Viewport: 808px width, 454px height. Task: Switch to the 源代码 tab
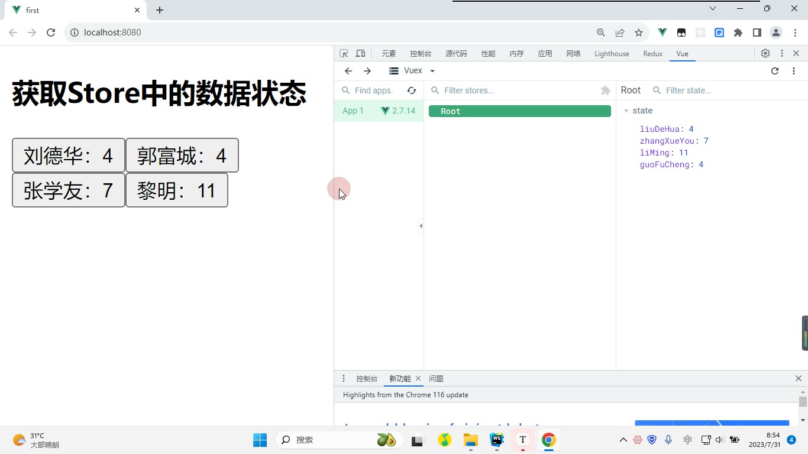click(x=456, y=53)
